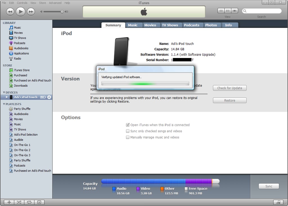288x206 pixels.
Task: Adjust the volume slider knob
Action: [x=62, y=12]
